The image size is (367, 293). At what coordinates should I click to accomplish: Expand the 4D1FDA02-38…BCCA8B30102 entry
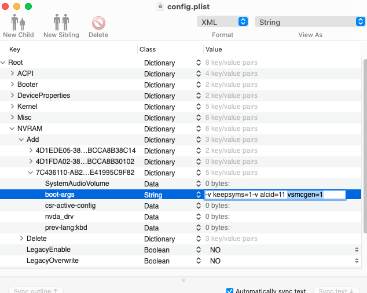31,162
